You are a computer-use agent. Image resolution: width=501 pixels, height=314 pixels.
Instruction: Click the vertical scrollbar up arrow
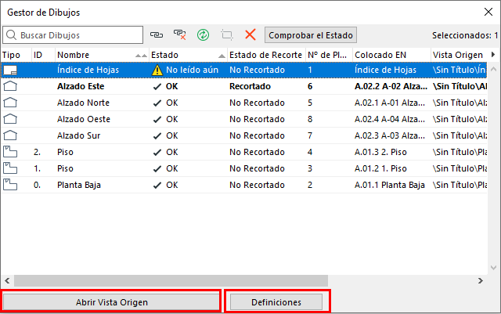(x=493, y=69)
